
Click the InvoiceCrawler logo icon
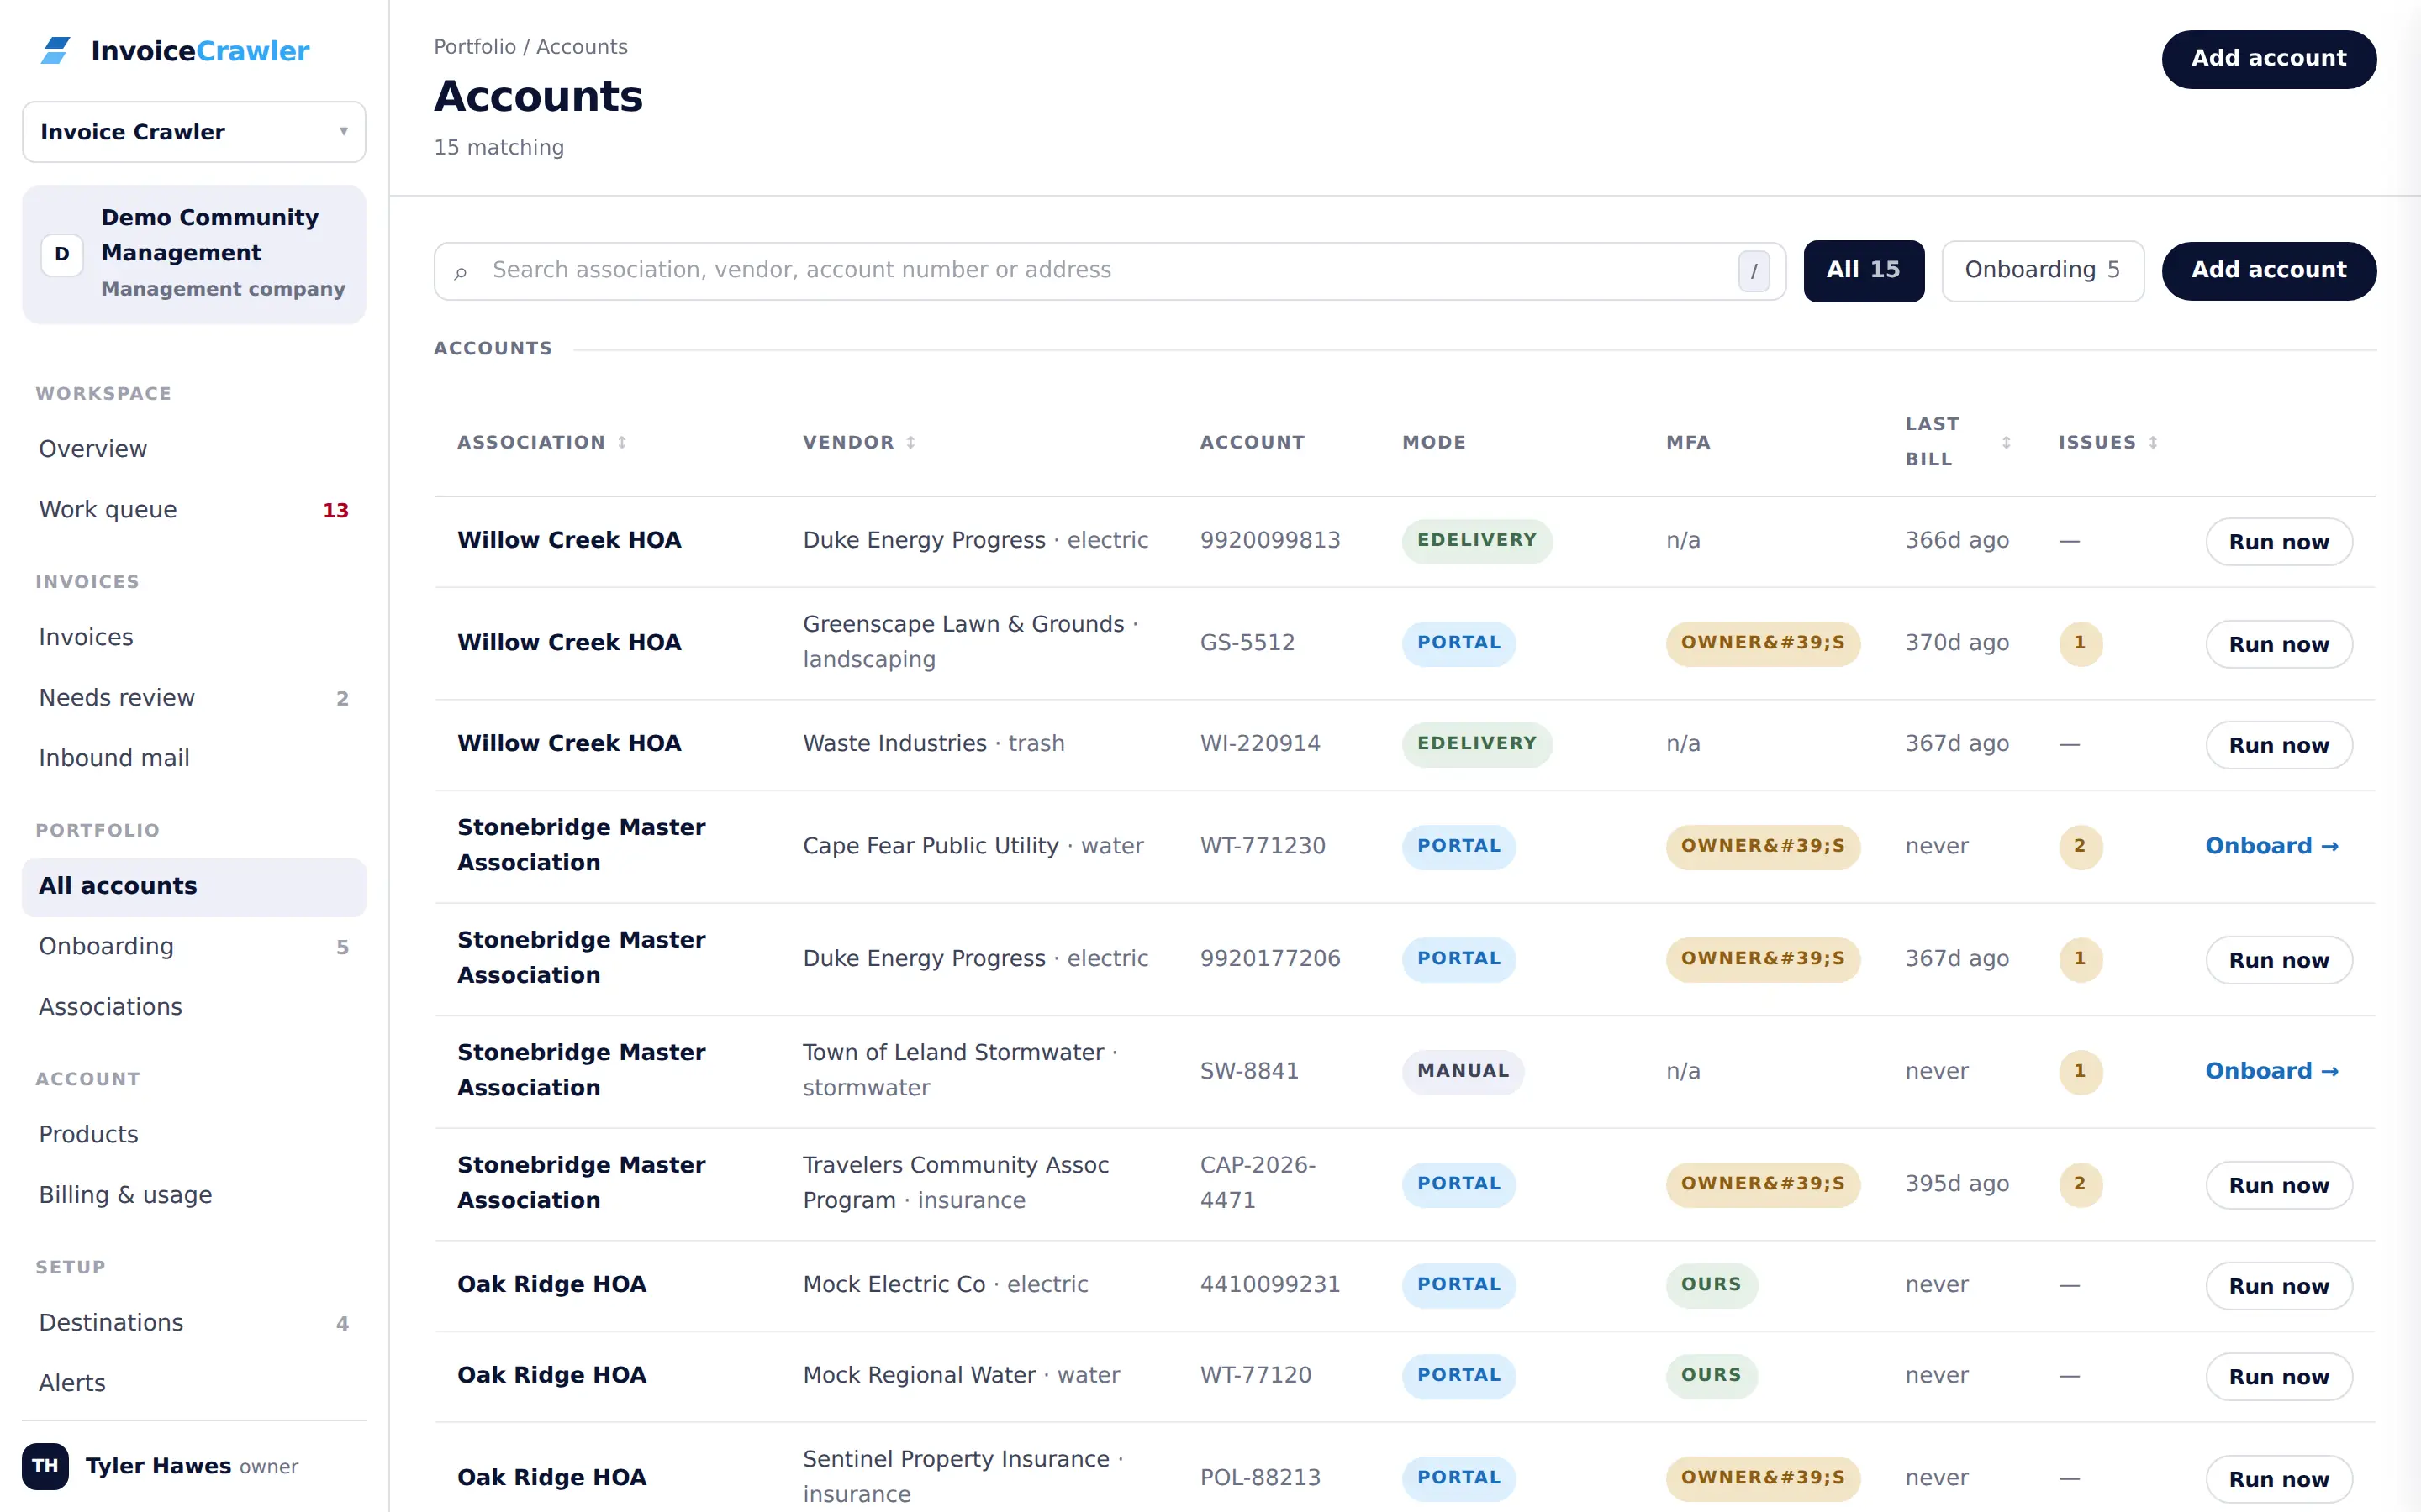coord(56,51)
